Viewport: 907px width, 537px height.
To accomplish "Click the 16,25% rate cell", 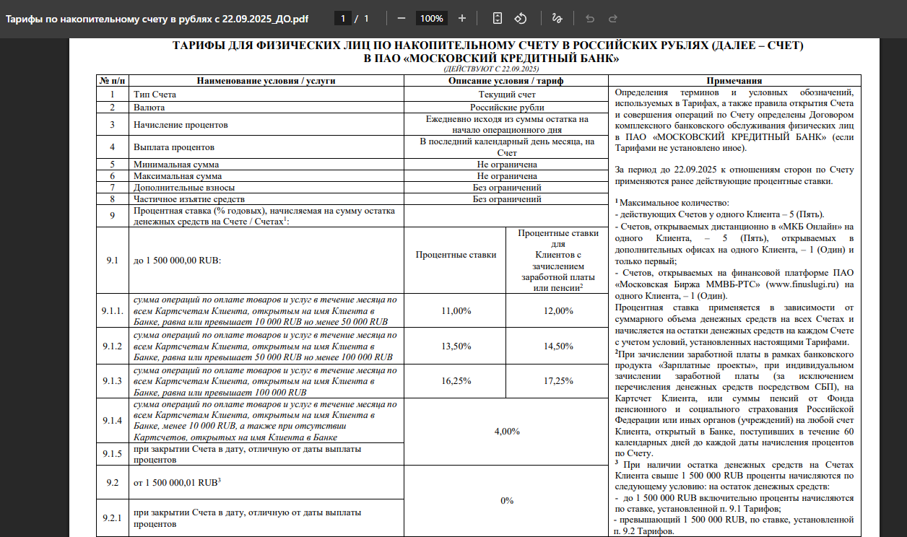I will pyautogui.click(x=456, y=381).
